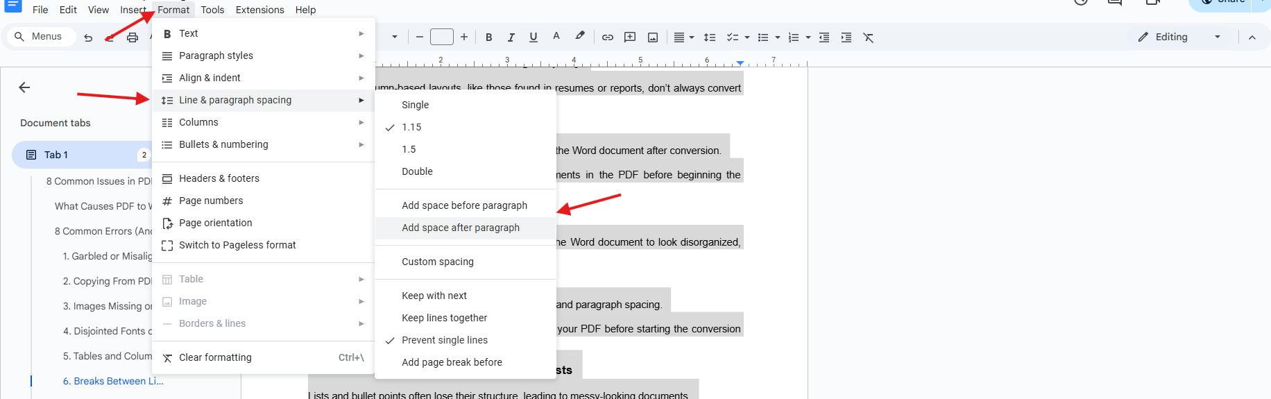The image size is (1271, 399).
Task: Toggle Prevent single lines option
Action: [444, 340]
